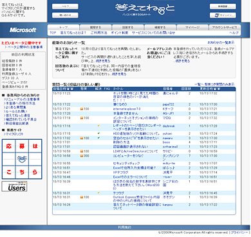Open the よくある質問集 sidebar link
The height and width of the screenshot is (237, 251).
pos(15,108)
